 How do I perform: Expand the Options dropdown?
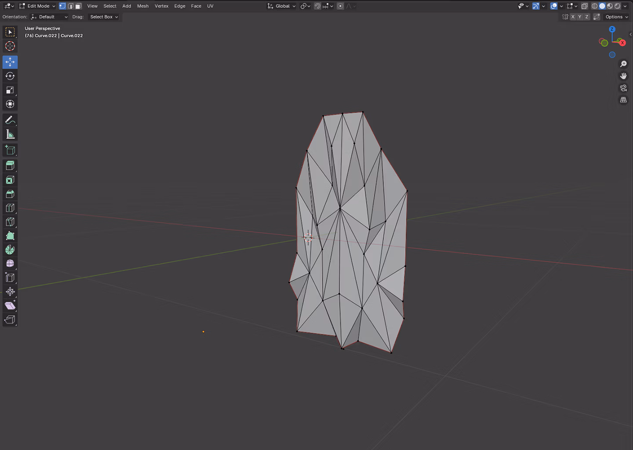click(617, 17)
